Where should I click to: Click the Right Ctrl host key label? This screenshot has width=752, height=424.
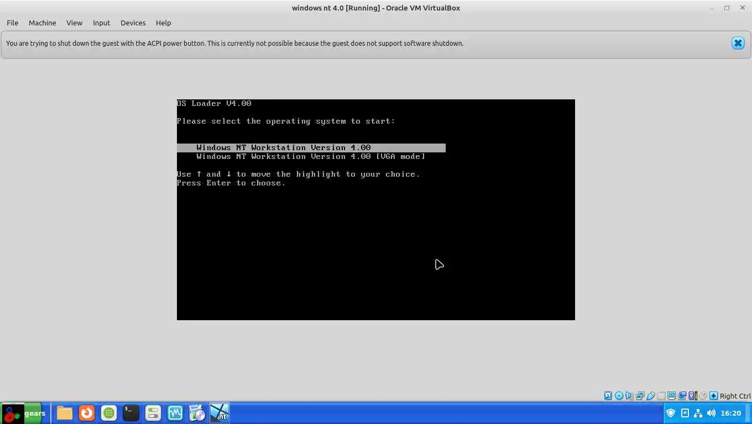point(735,396)
